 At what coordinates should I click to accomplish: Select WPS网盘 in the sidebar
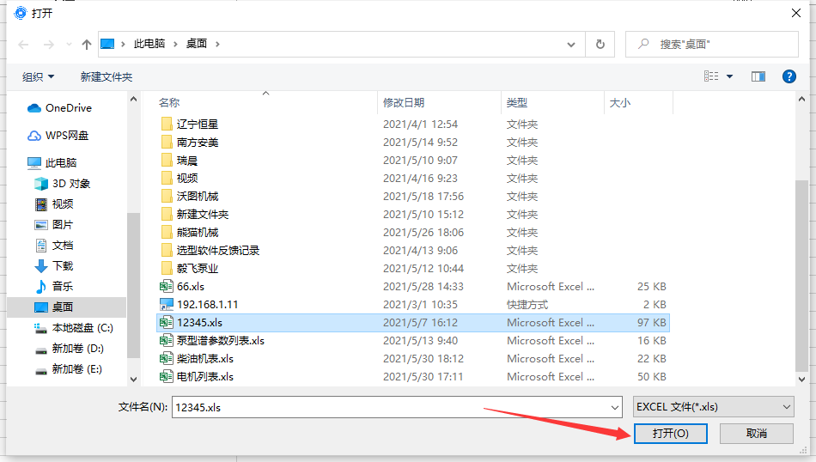(58, 136)
